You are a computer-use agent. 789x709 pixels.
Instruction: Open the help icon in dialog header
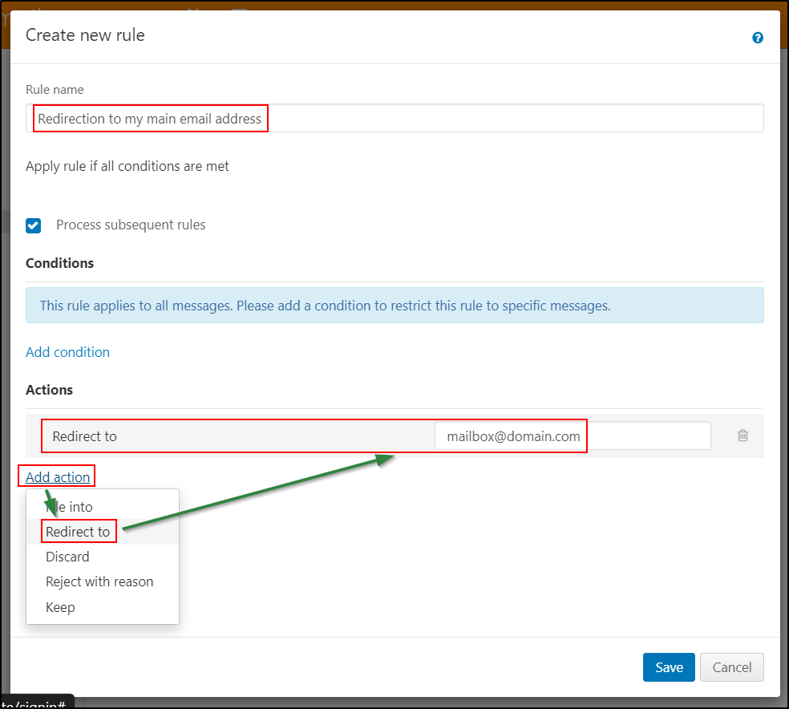point(757,38)
